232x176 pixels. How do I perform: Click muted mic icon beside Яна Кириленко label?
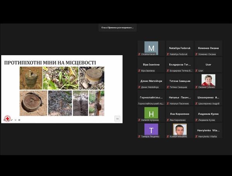coord(168,120)
